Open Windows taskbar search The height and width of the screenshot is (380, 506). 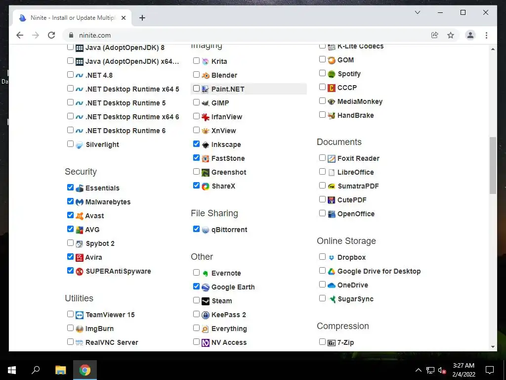36,370
